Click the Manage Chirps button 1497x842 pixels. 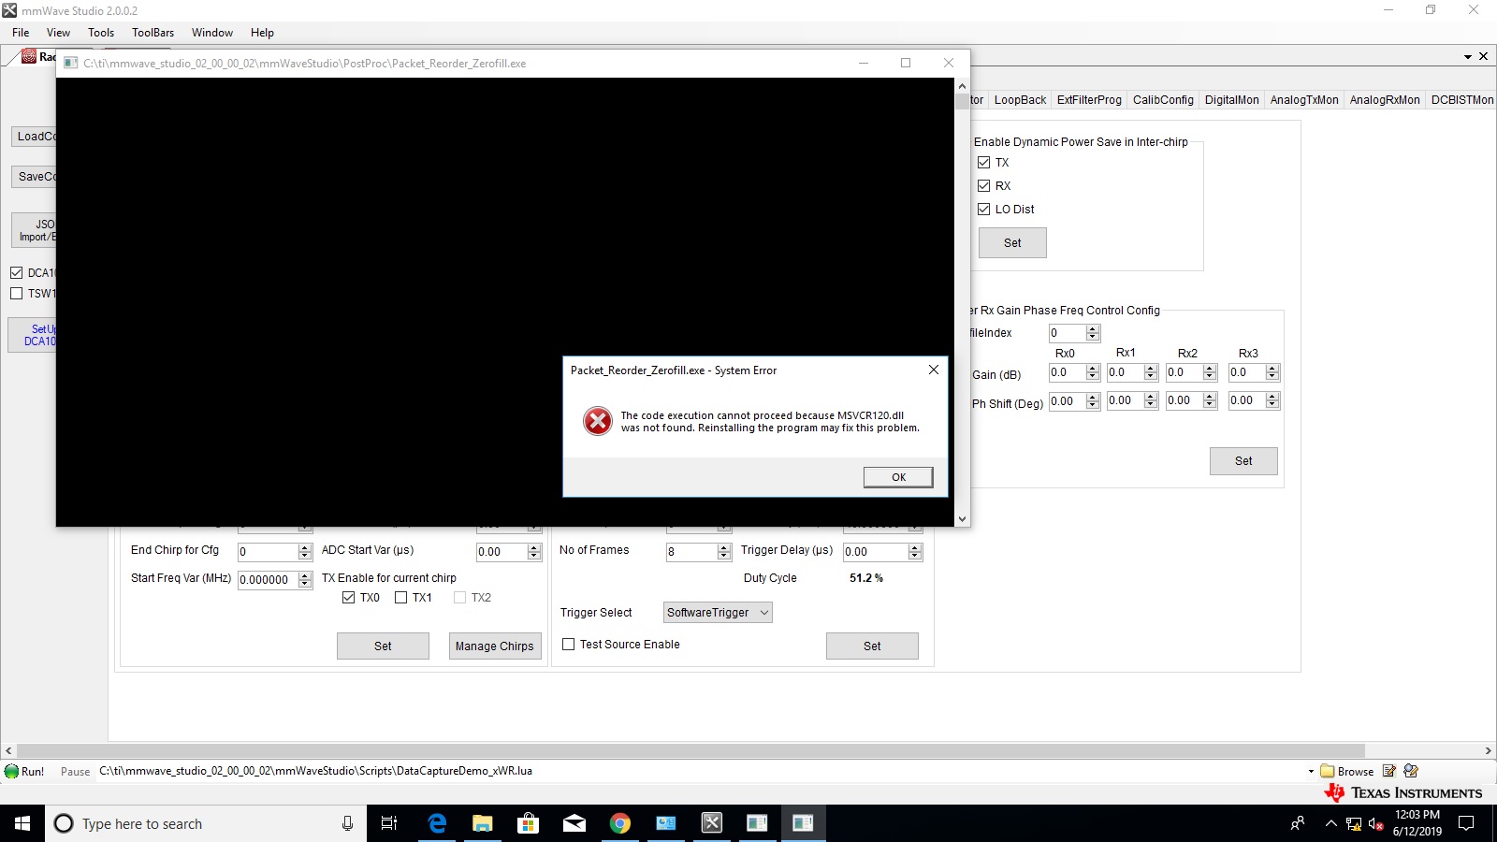point(495,646)
